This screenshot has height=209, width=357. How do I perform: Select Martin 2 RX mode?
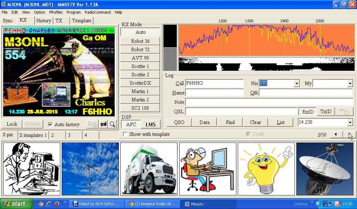(x=140, y=100)
